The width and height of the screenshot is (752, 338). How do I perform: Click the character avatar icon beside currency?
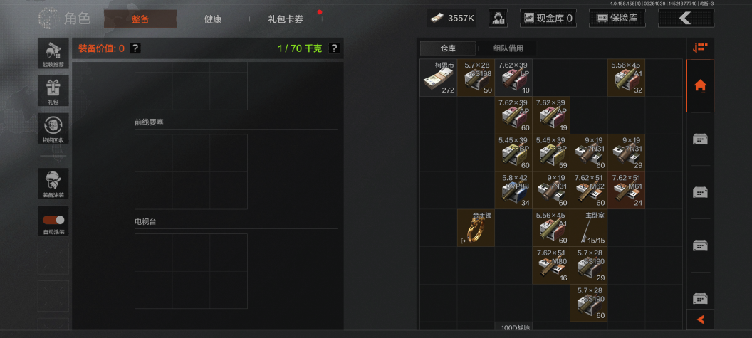pyautogui.click(x=498, y=19)
